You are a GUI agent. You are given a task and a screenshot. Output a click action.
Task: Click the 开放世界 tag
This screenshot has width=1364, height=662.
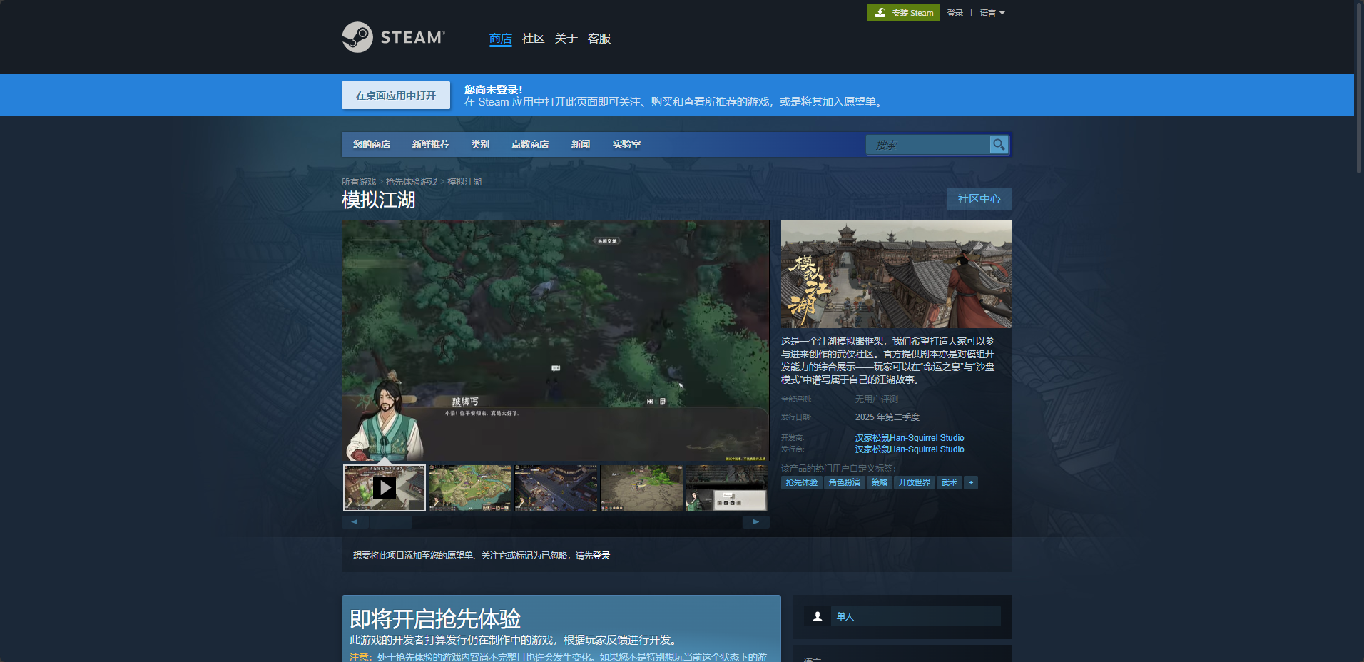tap(915, 483)
